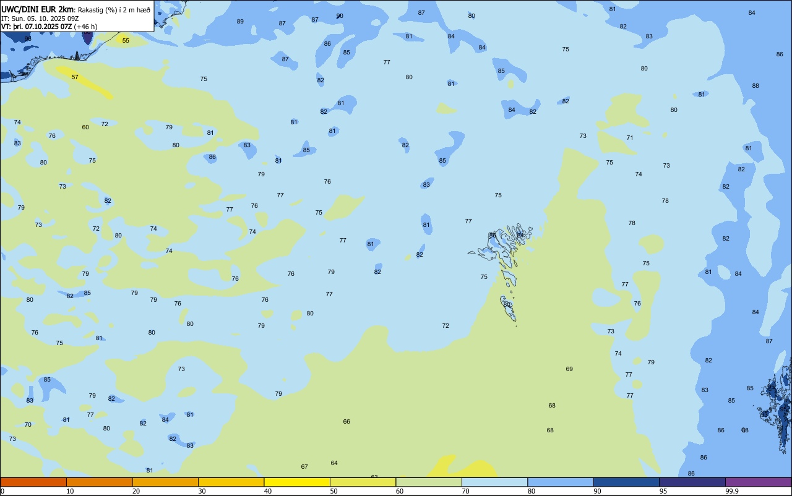
Task: Click the 10–20 orange legend segment
Action: [x=99, y=482]
